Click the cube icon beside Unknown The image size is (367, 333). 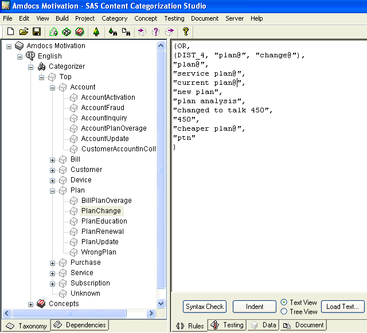(x=63, y=293)
